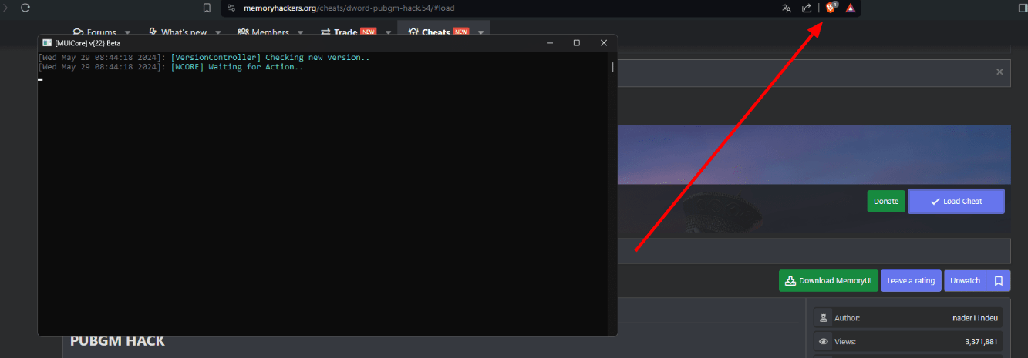Click the Unwatch button

965,281
